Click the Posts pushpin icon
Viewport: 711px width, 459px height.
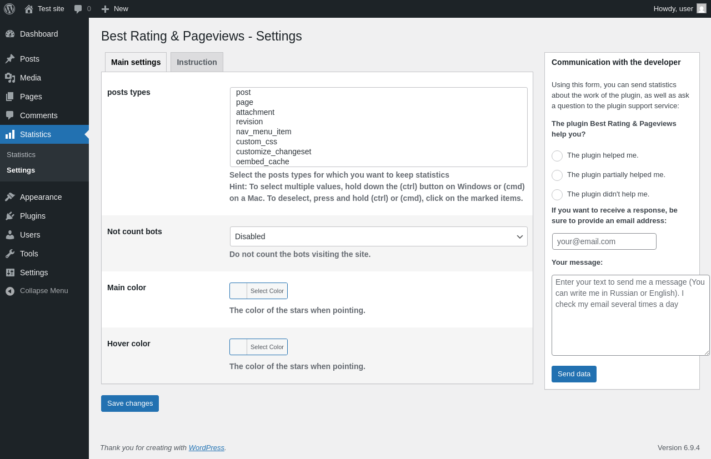pos(10,59)
